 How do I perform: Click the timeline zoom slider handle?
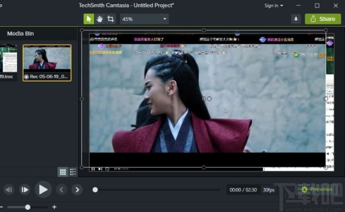28,207
